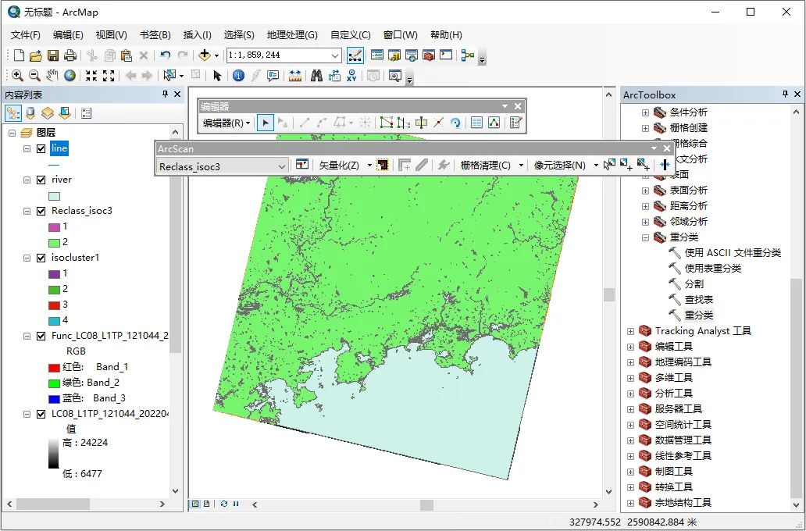806x531 pixels.
Task: Toggle the LC08_L1TP_121044_20220 layer checkbox
Action: point(41,415)
